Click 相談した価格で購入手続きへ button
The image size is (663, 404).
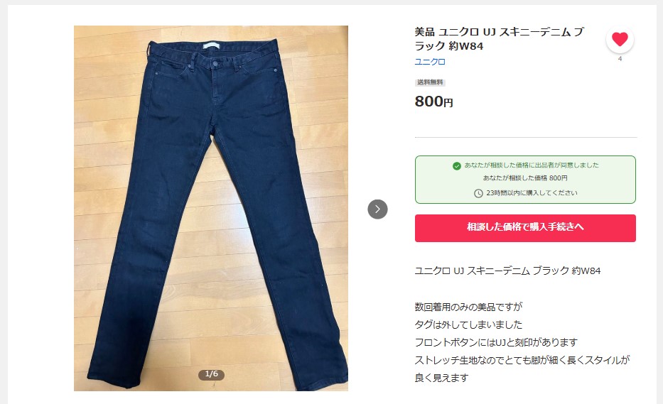point(525,228)
